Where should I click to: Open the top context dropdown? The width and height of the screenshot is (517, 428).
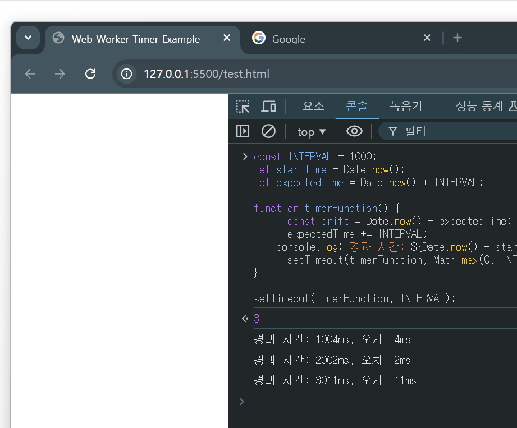click(312, 132)
